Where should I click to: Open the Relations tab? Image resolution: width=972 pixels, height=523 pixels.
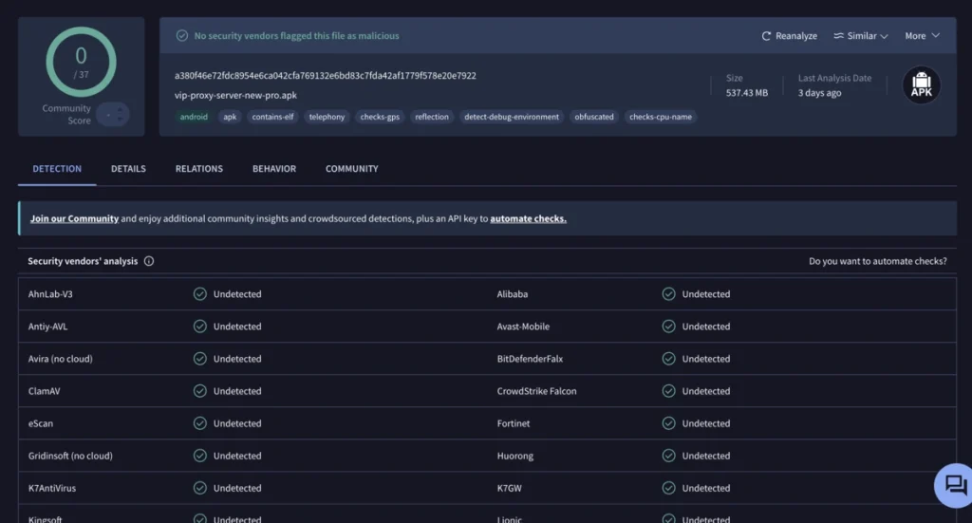(x=199, y=169)
